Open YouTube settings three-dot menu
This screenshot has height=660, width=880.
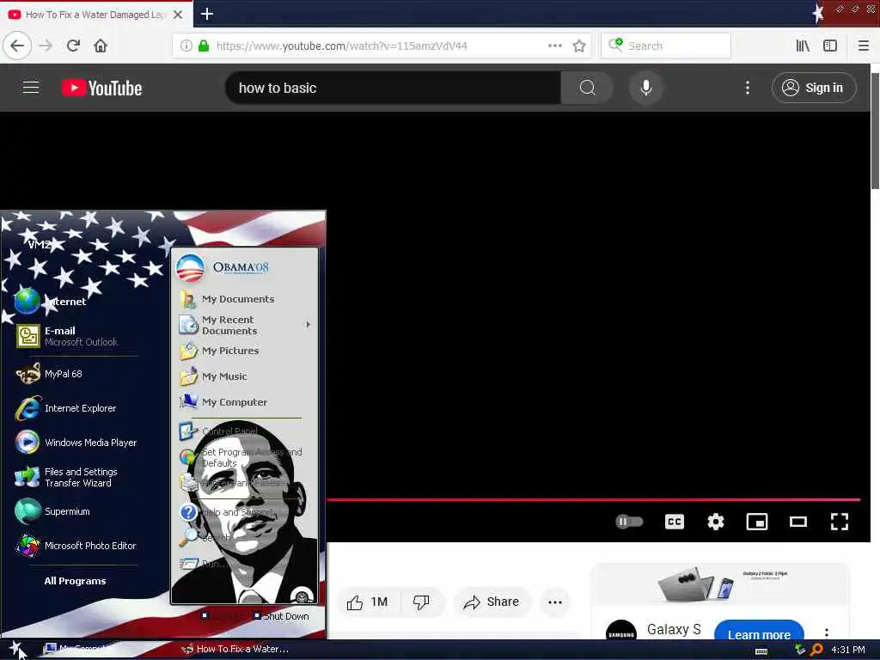(x=747, y=88)
